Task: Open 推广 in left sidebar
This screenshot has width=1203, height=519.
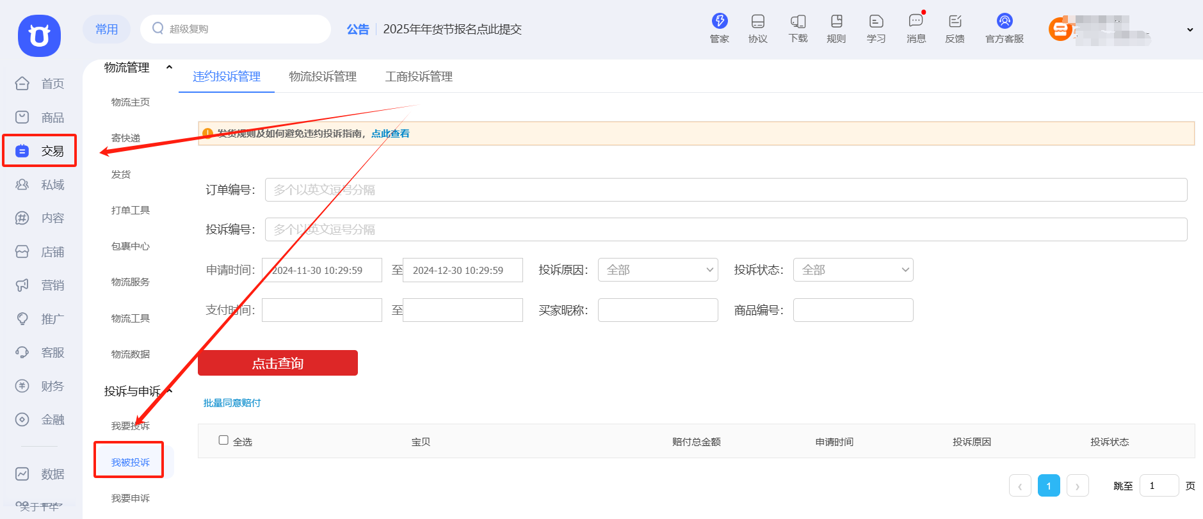Action: [x=40, y=319]
